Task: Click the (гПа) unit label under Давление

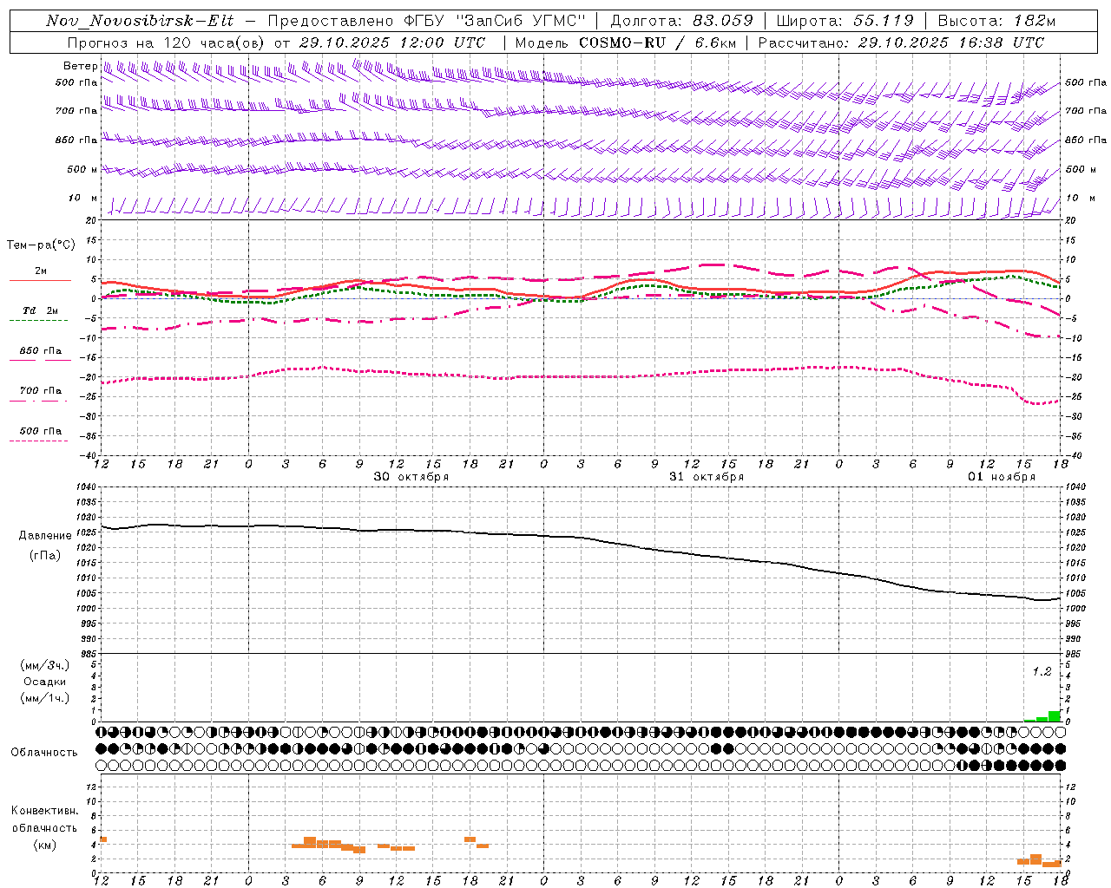Action: (x=45, y=556)
